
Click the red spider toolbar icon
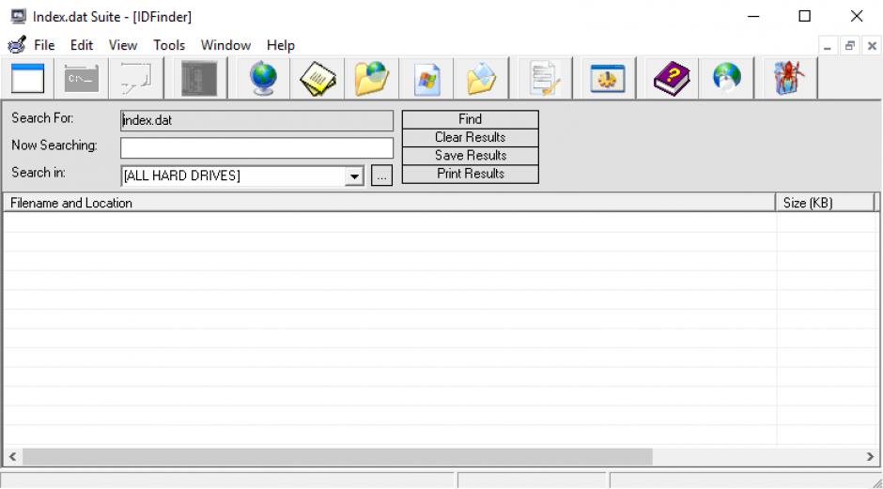788,78
